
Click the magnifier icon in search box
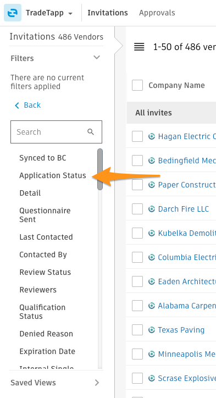coord(91,132)
